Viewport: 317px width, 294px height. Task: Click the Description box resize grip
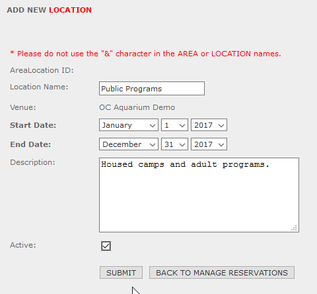(x=295, y=228)
